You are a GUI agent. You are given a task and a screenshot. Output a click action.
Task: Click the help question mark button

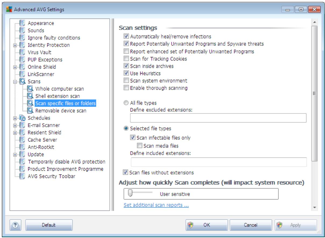pos(16,225)
